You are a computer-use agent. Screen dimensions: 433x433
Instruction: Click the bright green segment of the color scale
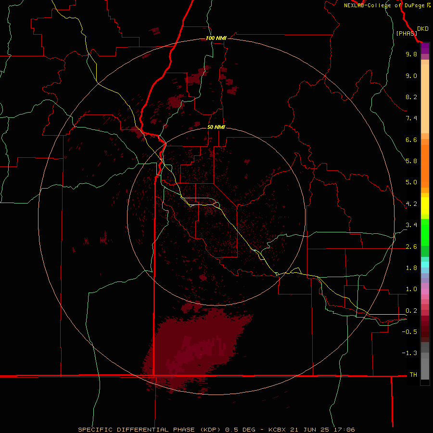click(x=425, y=232)
